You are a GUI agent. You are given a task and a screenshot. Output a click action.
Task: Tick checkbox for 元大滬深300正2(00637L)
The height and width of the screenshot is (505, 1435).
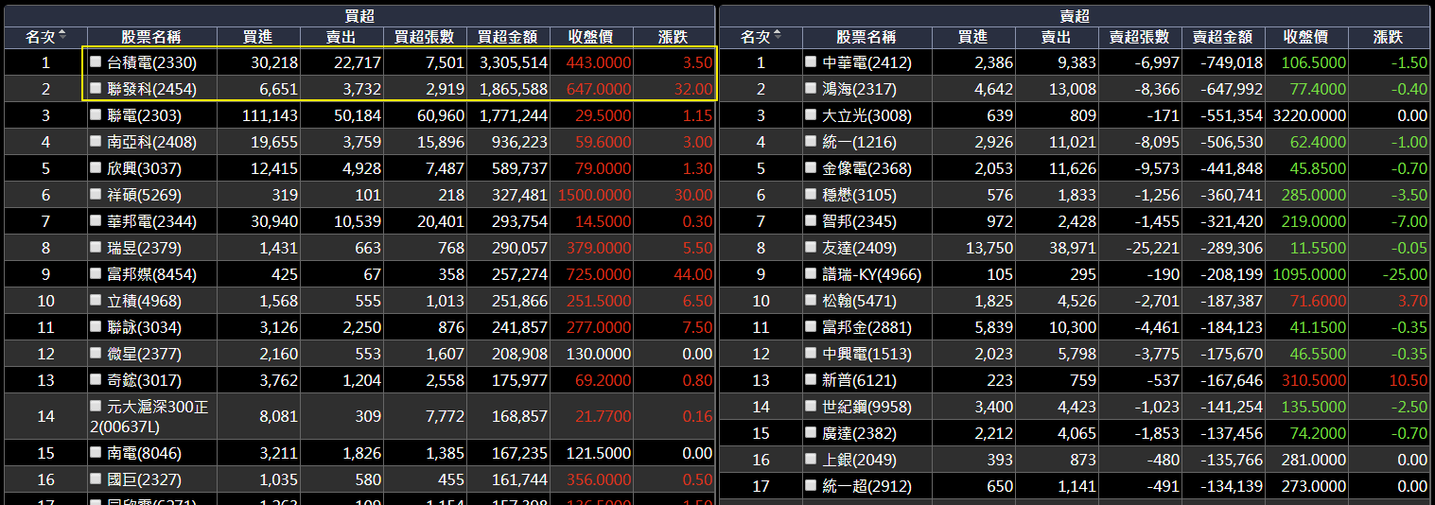tap(96, 405)
